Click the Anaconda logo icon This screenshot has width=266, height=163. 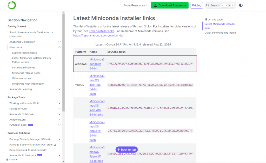[x=12, y=5]
